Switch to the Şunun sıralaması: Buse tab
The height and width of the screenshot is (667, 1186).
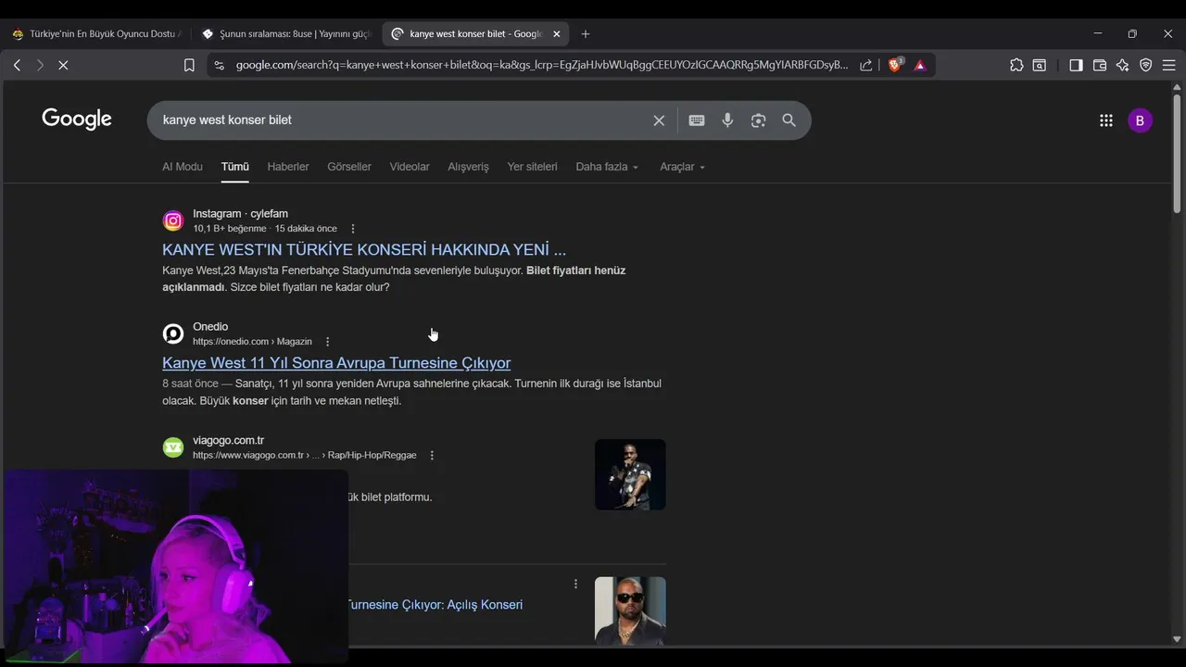(x=285, y=33)
